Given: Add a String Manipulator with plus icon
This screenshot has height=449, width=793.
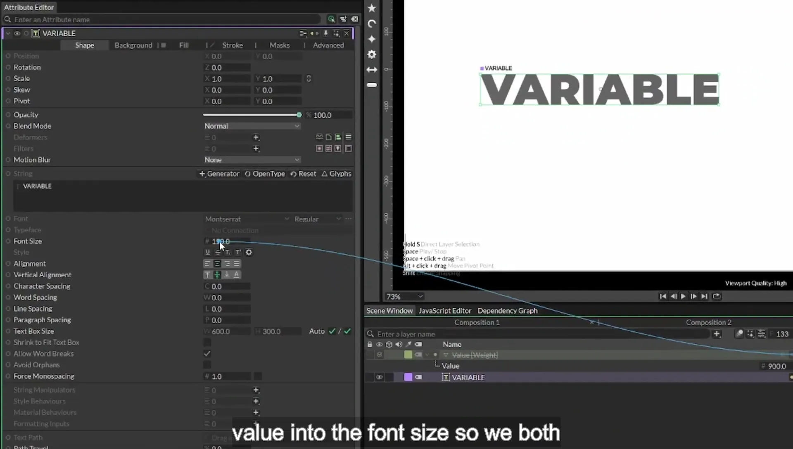Looking at the screenshot, I should (256, 390).
